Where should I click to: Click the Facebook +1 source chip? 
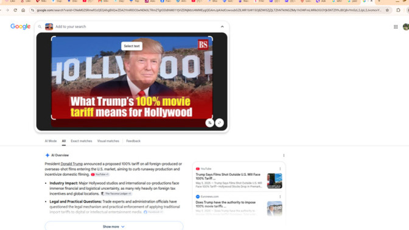point(153,212)
